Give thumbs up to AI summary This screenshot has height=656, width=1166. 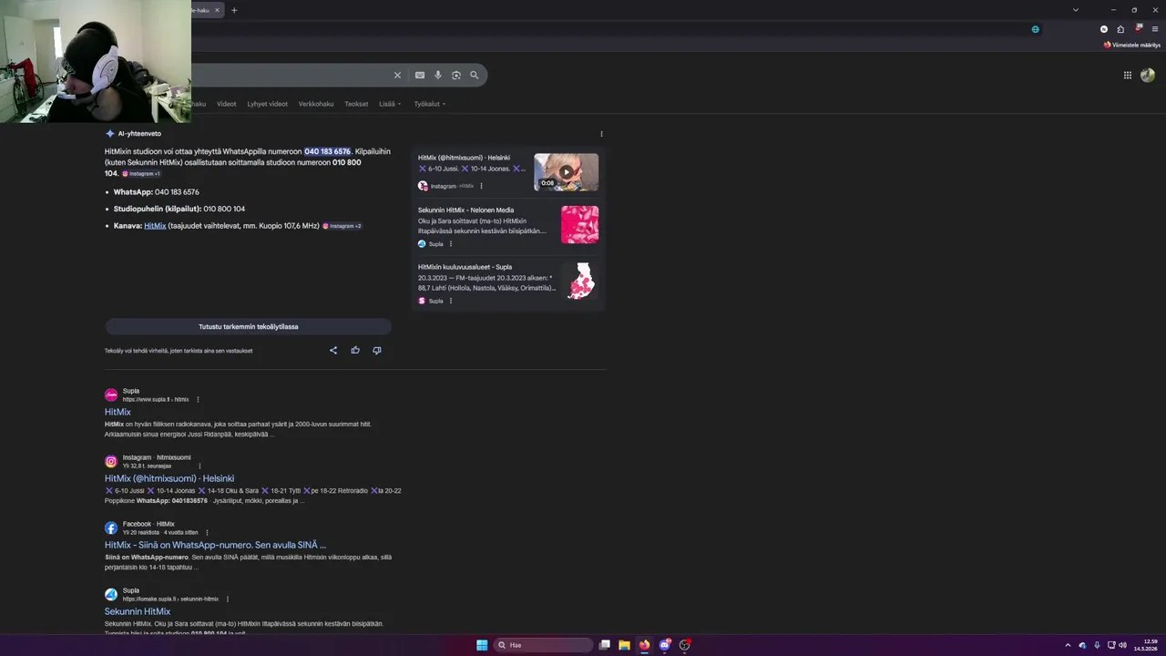[x=355, y=350]
